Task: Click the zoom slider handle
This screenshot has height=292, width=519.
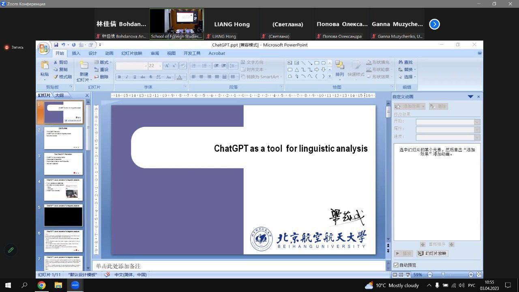Action: coord(443,275)
